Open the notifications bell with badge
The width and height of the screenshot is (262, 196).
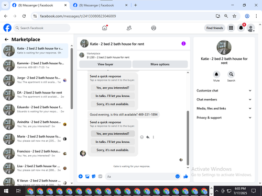click(241, 28)
